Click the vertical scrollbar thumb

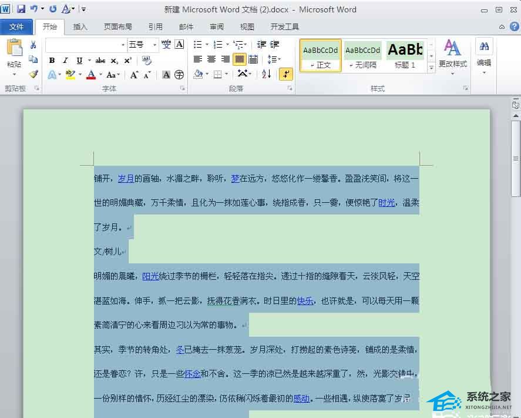pos(516,159)
